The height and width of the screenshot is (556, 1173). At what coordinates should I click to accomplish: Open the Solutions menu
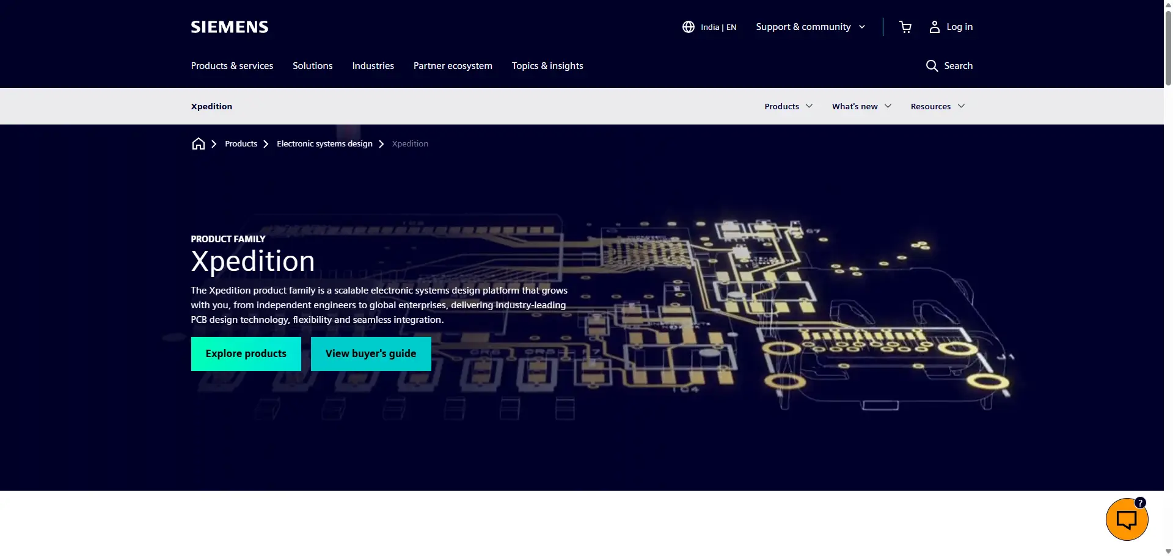[x=313, y=66]
